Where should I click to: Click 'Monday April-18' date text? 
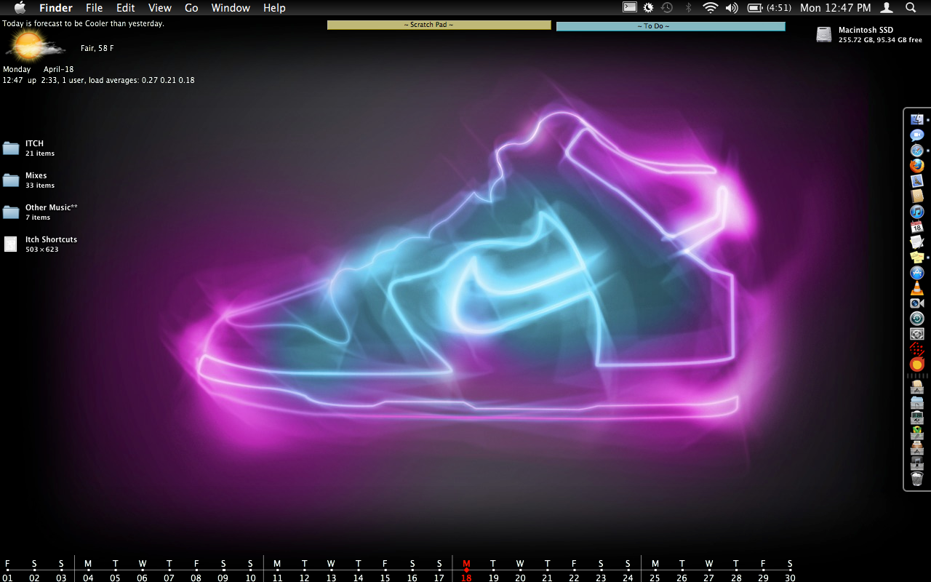[39, 70]
